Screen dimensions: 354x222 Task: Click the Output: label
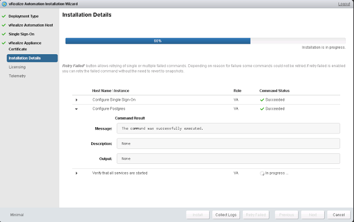pyautogui.click(x=106, y=159)
